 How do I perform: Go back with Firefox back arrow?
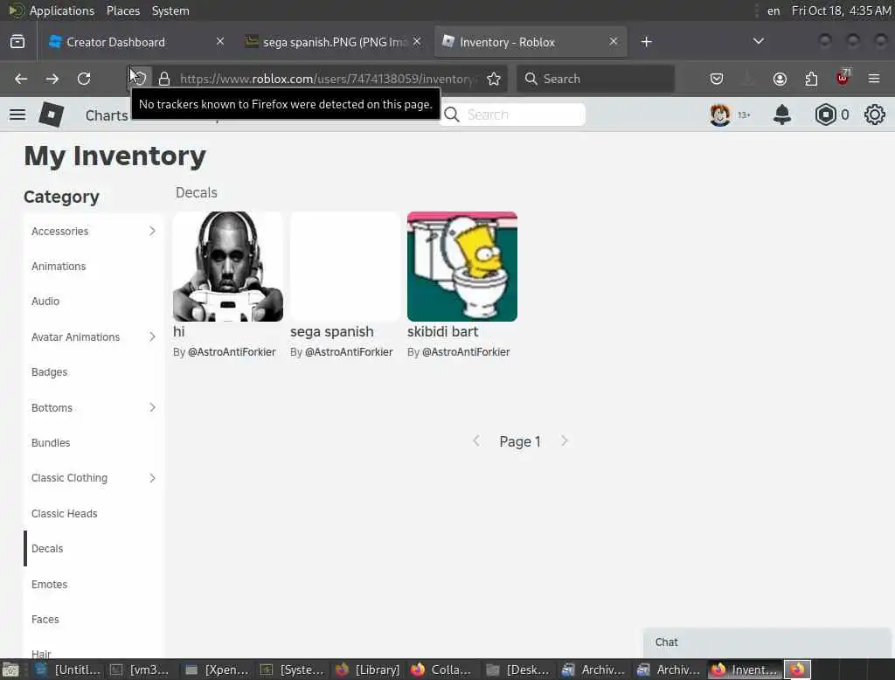click(x=21, y=79)
